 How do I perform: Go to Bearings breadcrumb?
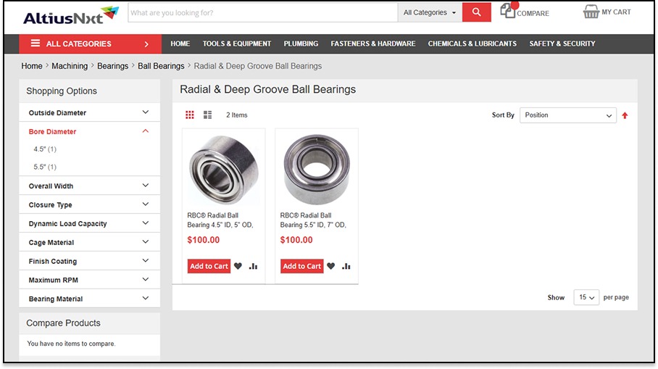pyautogui.click(x=113, y=66)
